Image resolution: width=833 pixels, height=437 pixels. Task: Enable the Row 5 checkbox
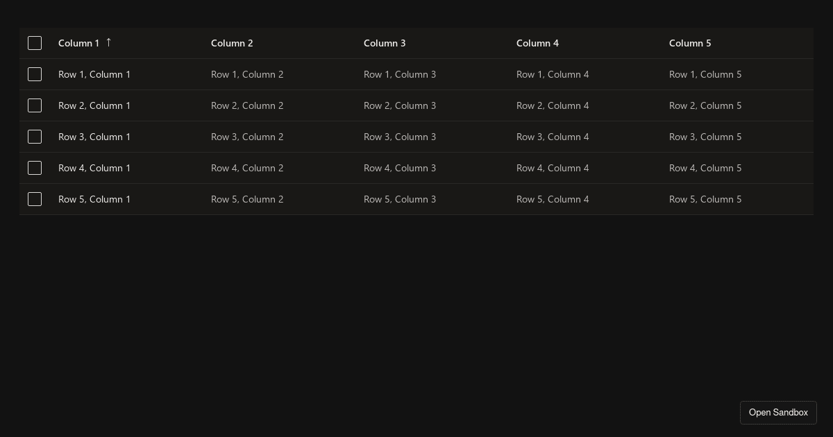35,199
